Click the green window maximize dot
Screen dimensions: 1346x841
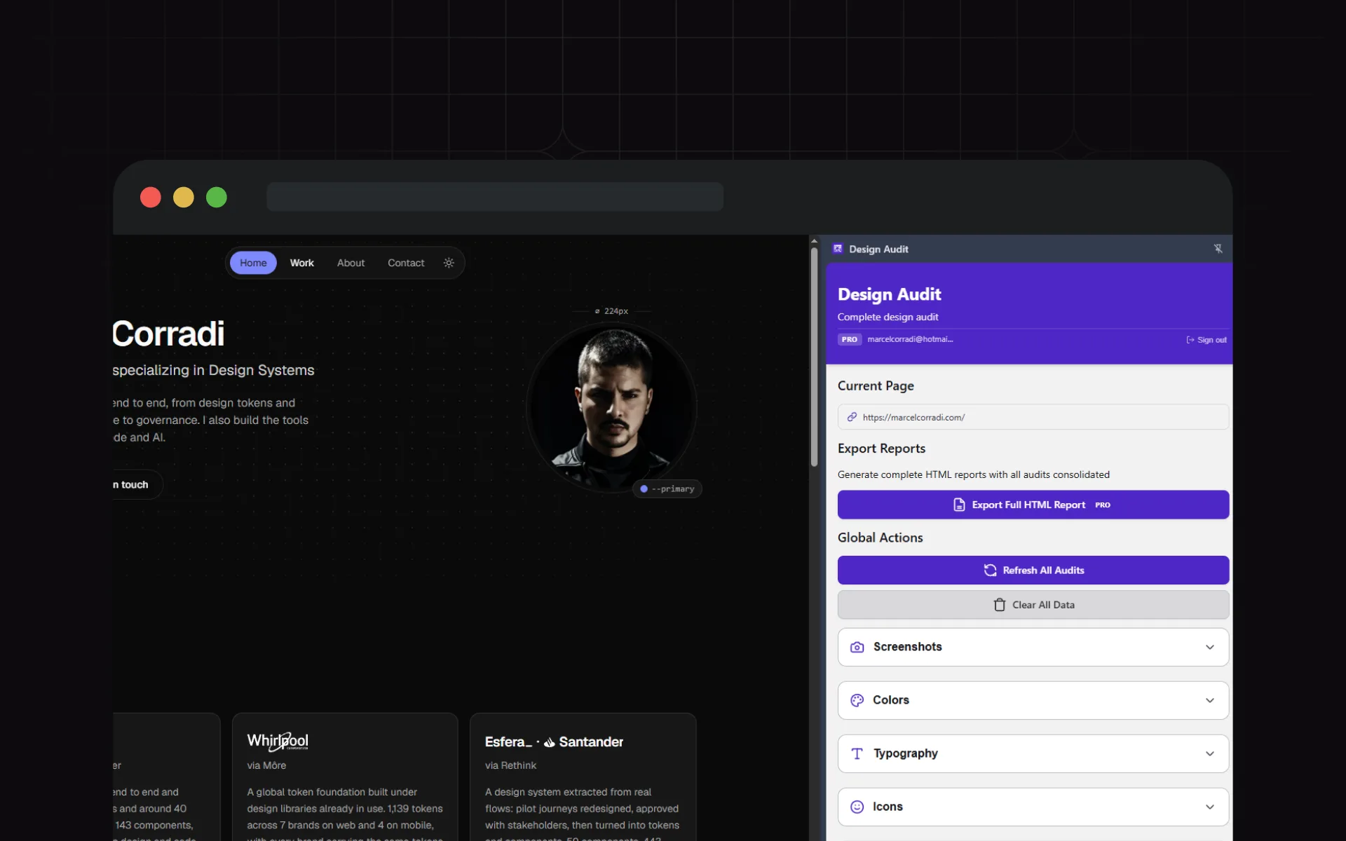pos(217,198)
